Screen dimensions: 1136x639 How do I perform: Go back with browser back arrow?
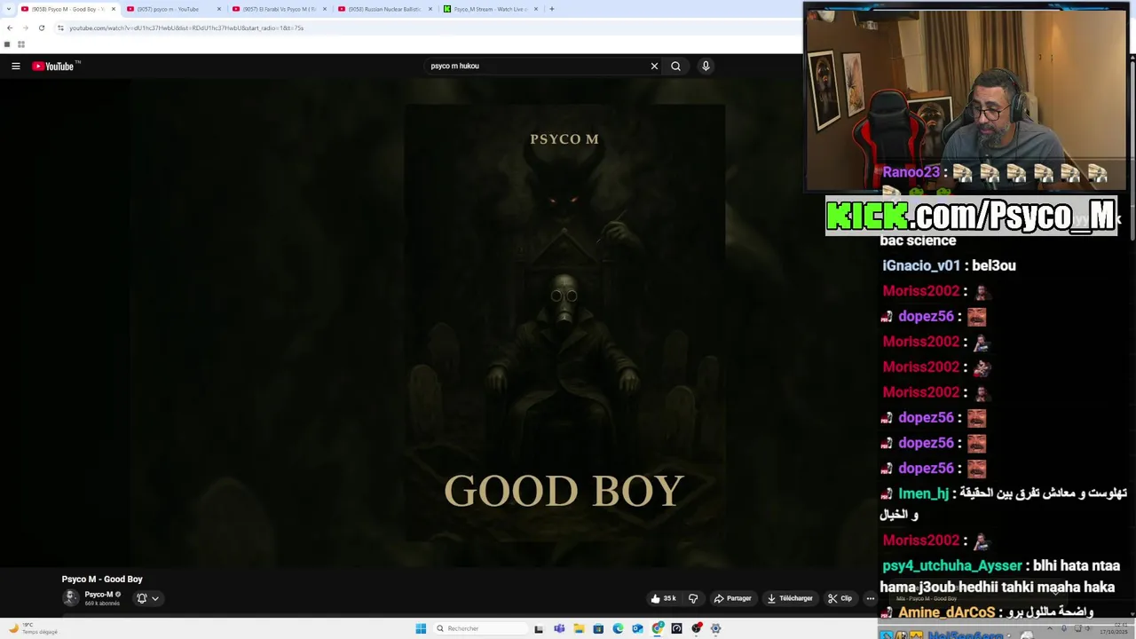[10, 28]
